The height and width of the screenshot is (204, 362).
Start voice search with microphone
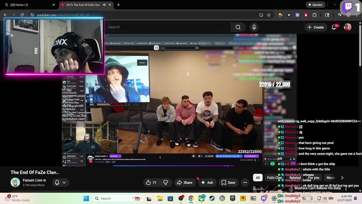tap(254, 27)
